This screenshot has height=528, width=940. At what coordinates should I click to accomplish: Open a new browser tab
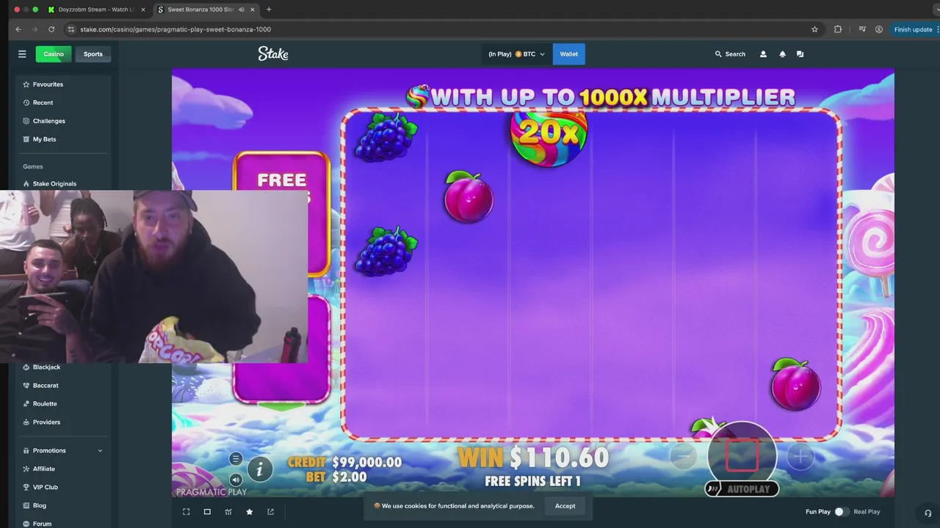click(269, 10)
